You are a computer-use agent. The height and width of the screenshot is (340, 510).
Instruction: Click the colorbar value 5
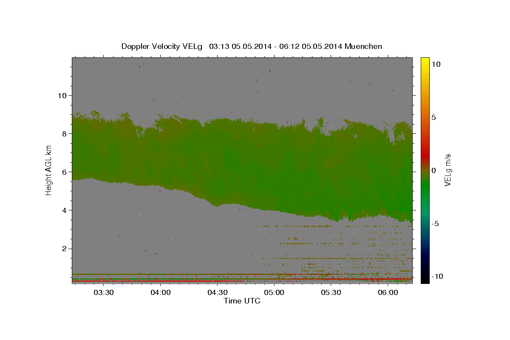(434, 117)
